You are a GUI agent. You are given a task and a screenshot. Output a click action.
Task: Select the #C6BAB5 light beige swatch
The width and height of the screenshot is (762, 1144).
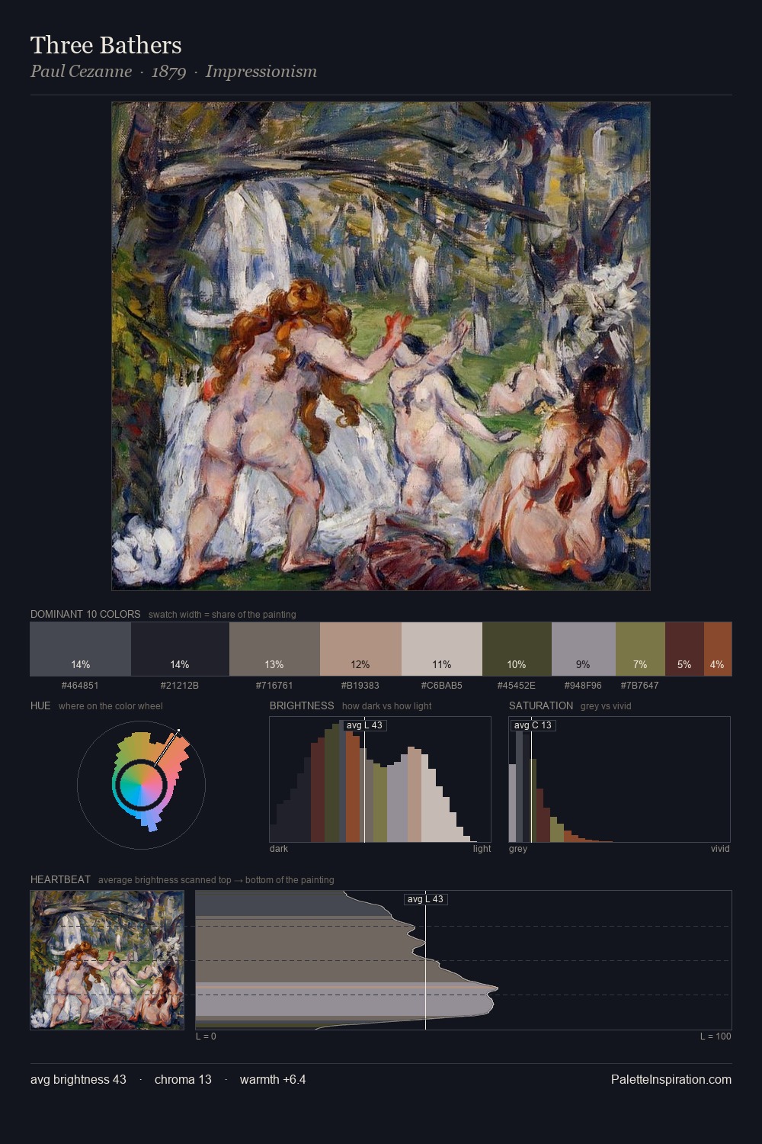point(442,649)
